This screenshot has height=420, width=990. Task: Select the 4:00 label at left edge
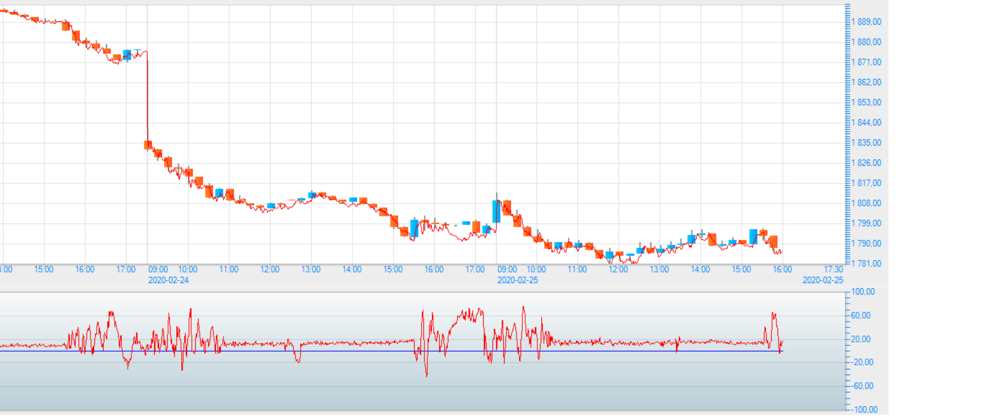(6, 269)
